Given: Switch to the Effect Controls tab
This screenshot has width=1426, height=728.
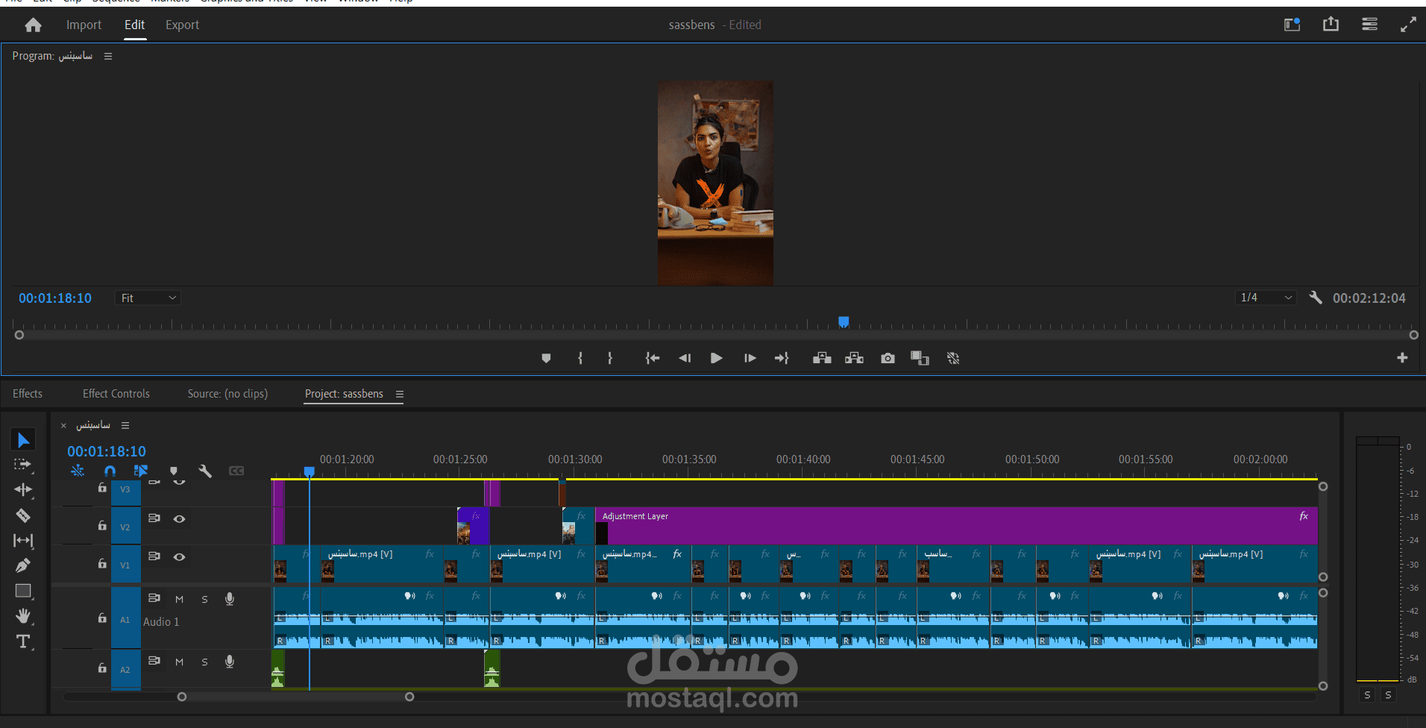Looking at the screenshot, I should pos(116,394).
